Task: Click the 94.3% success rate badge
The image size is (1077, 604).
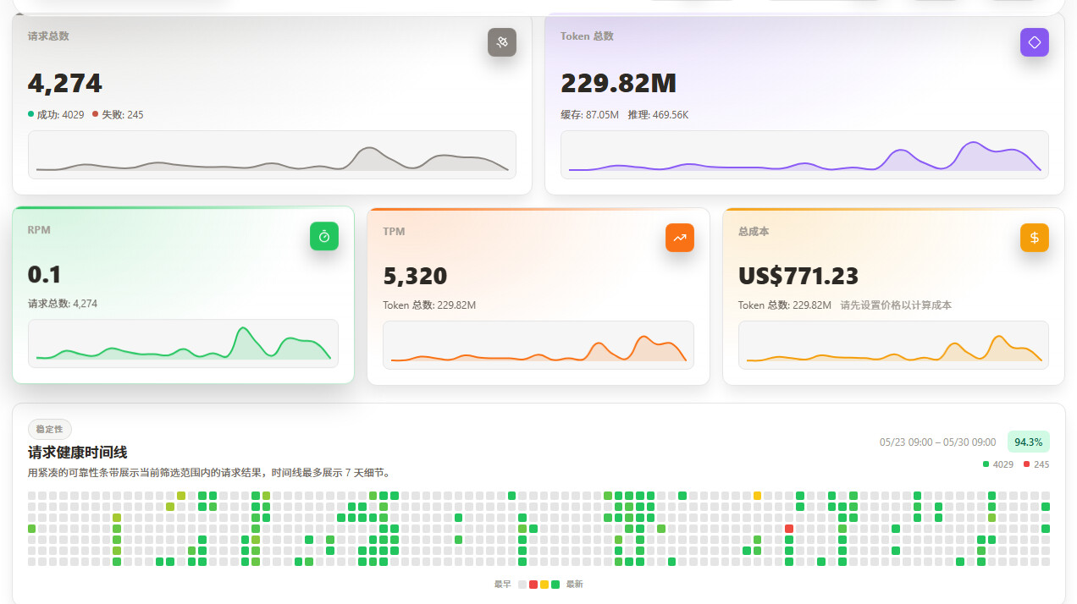Action: [x=1029, y=442]
